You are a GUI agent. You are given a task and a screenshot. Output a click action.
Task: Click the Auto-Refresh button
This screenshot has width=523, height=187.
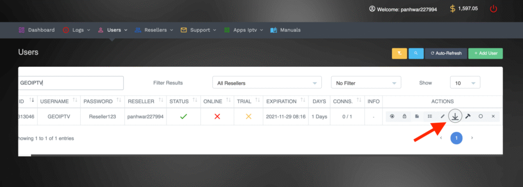[446, 54]
